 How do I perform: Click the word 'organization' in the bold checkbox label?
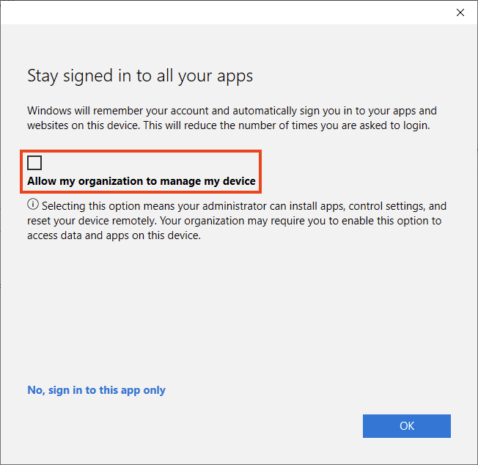113,180
